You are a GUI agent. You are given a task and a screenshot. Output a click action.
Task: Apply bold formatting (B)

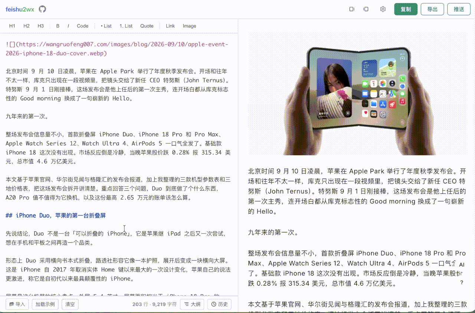coord(58,26)
